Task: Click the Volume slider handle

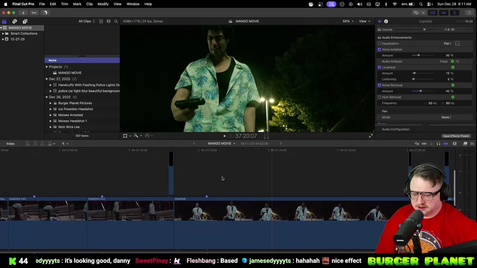Action: pyautogui.click(x=424, y=30)
